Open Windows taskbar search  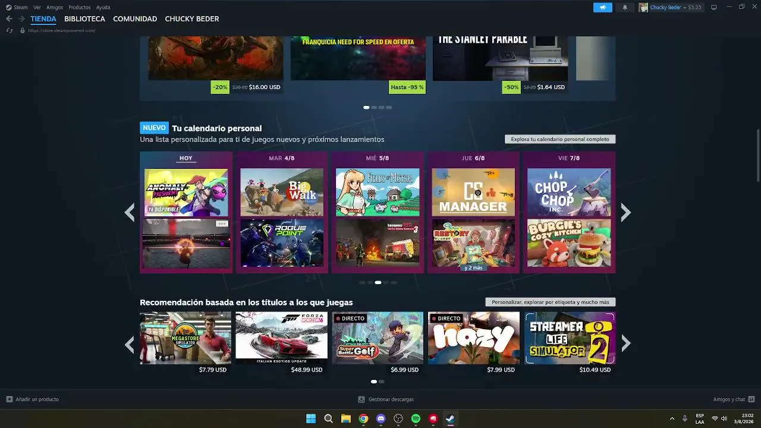[x=328, y=418]
